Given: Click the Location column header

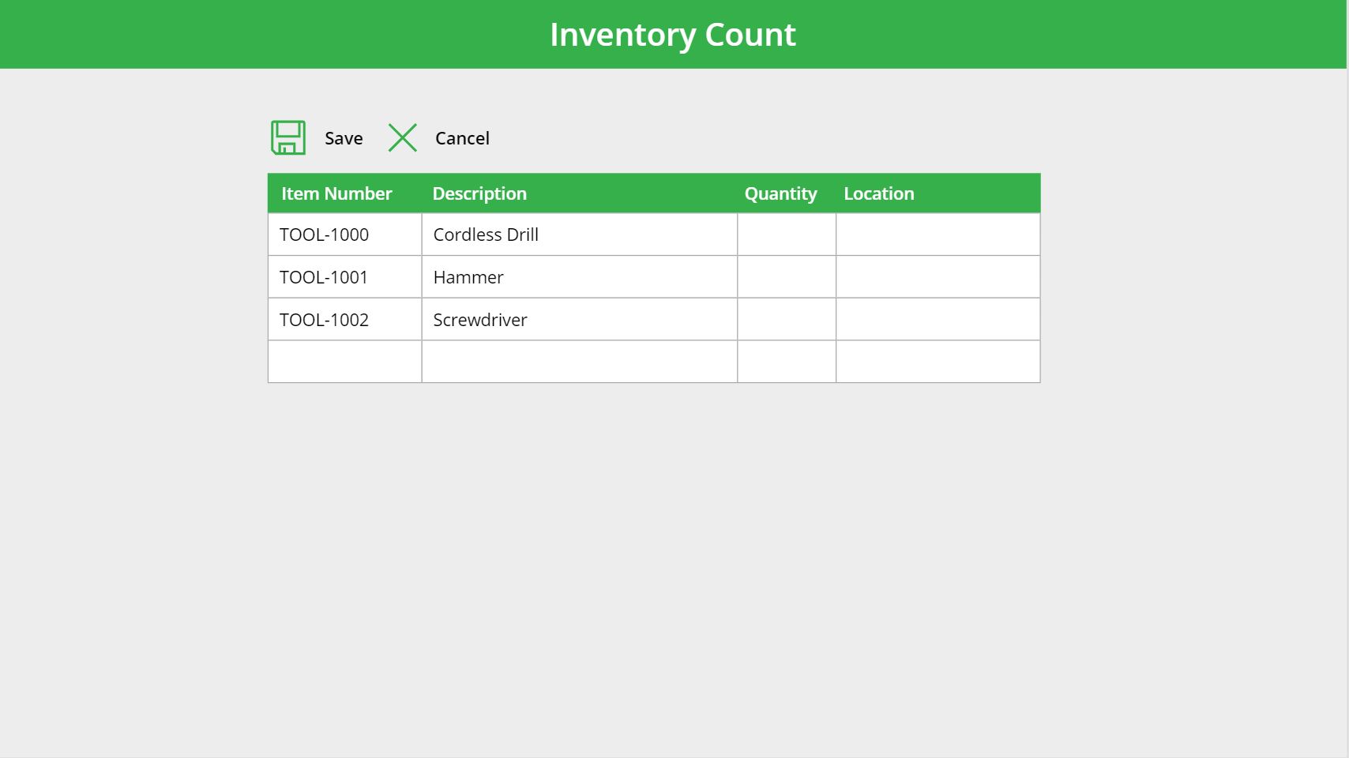Looking at the screenshot, I should coord(878,193).
